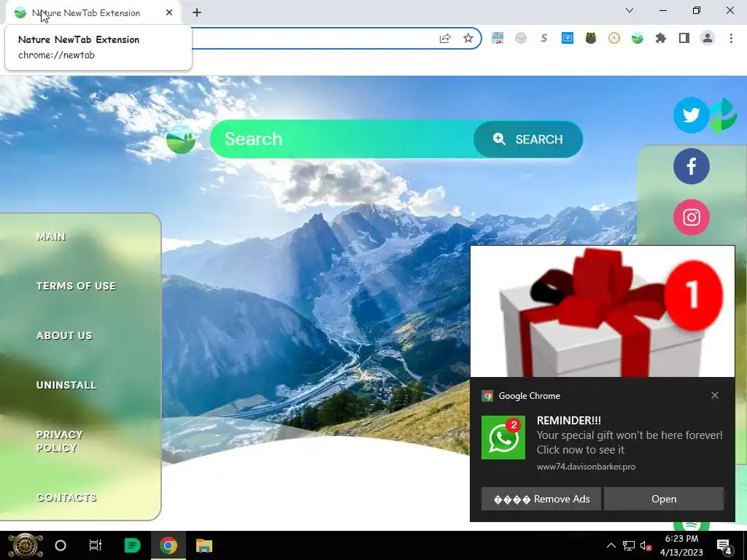747x560 pixels.
Task: Open the Start menu steampunk button
Action: click(x=26, y=545)
